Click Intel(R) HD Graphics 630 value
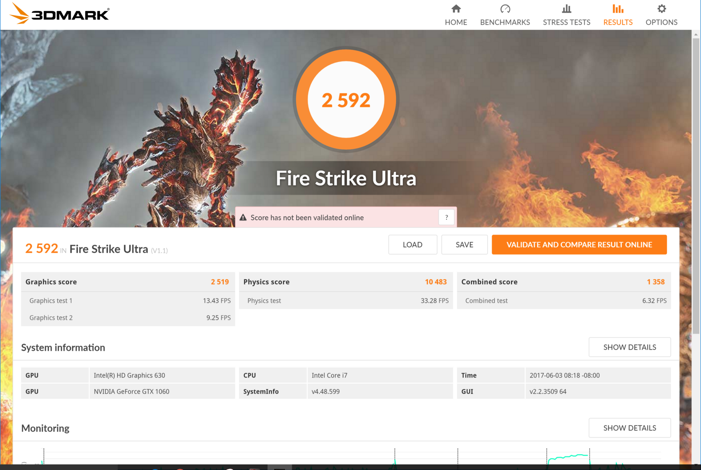 point(129,375)
